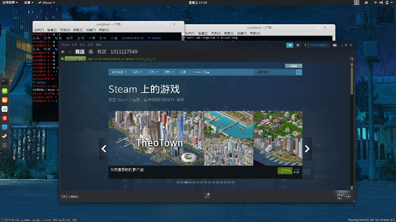Viewport: 396px width, 222px height.
Task: Go forward with the Steam forward arrow
Action: (x=70, y=52)
